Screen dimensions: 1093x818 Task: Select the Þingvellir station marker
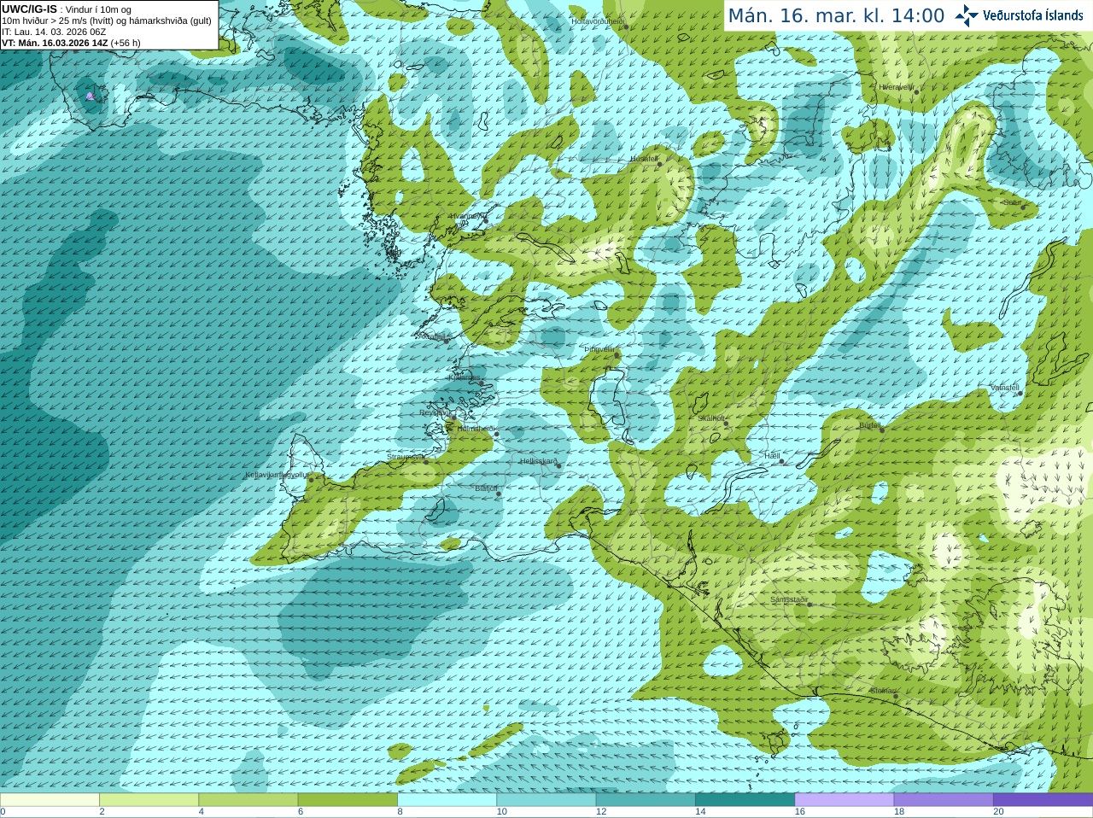(x=616, y=353)
